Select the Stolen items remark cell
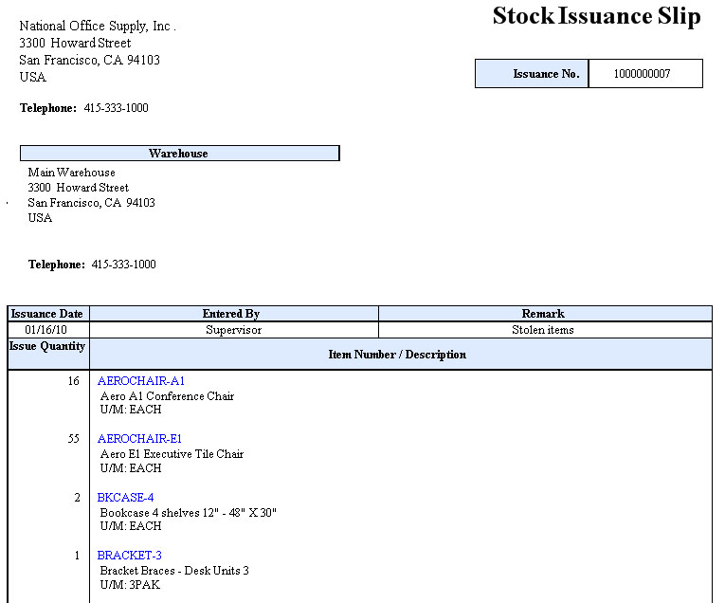 (544, 330)
